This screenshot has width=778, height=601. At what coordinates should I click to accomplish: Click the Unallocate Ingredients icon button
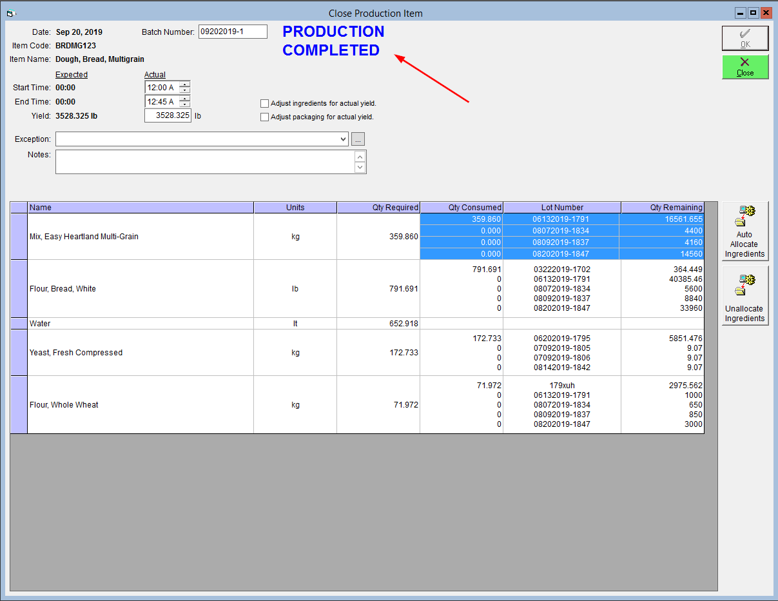[745, 295]
